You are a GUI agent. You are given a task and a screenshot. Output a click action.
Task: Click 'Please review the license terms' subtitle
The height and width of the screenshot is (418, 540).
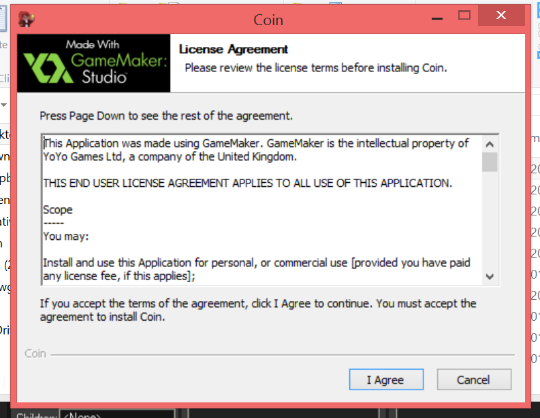pos(316,68)
